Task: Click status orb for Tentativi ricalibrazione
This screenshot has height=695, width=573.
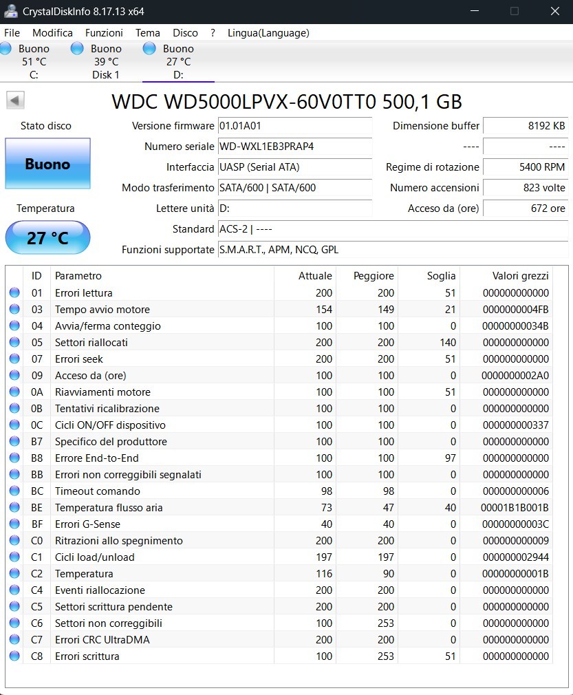Action: click(x=14, y=408)
